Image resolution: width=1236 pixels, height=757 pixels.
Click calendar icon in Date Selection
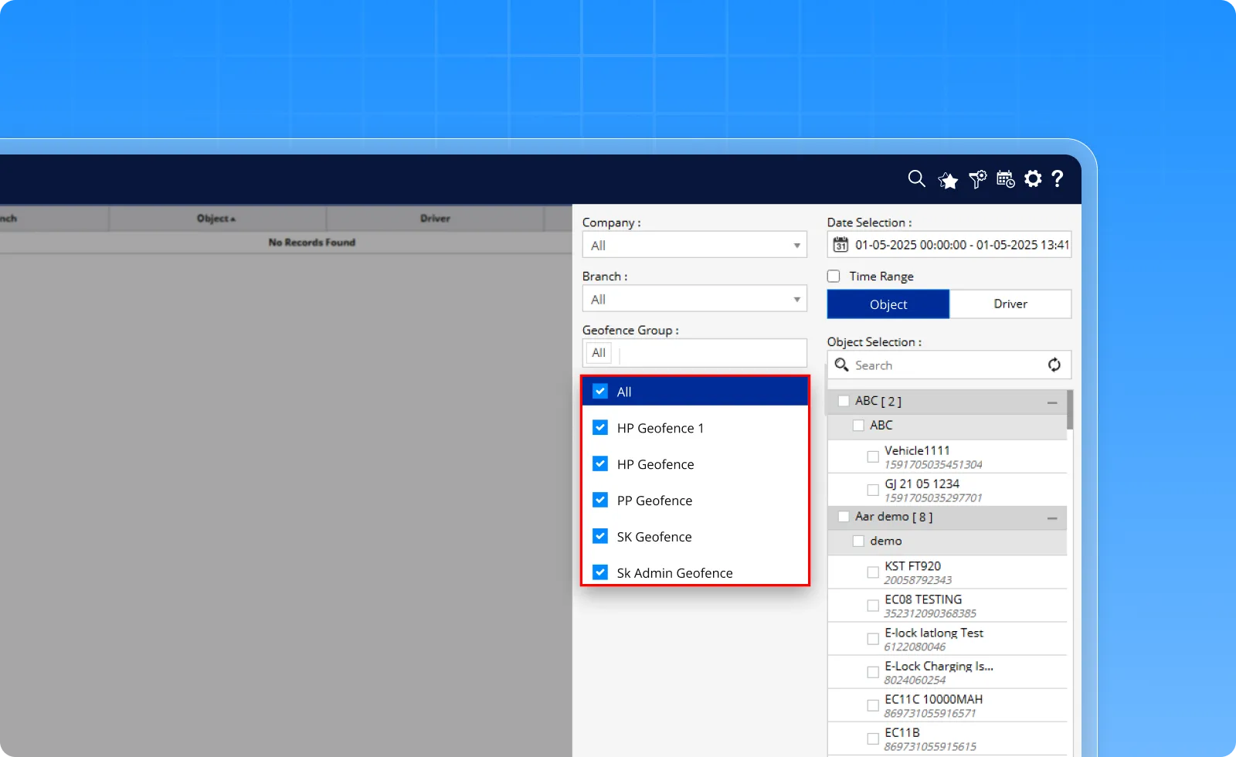click(x=840, y=245)
